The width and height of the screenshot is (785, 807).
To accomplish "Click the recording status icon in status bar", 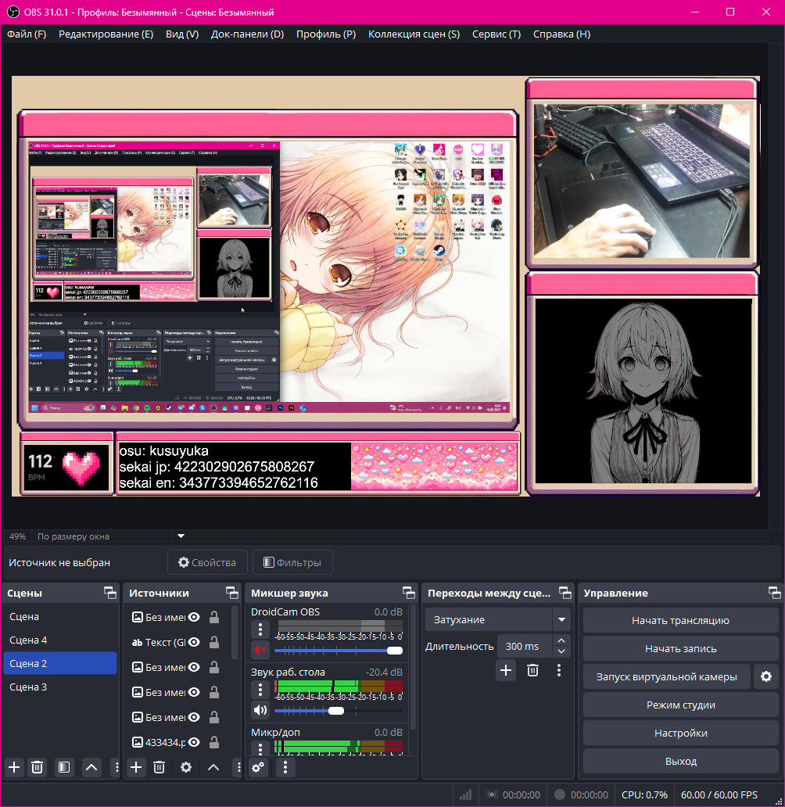I will [x=560, y=794].
